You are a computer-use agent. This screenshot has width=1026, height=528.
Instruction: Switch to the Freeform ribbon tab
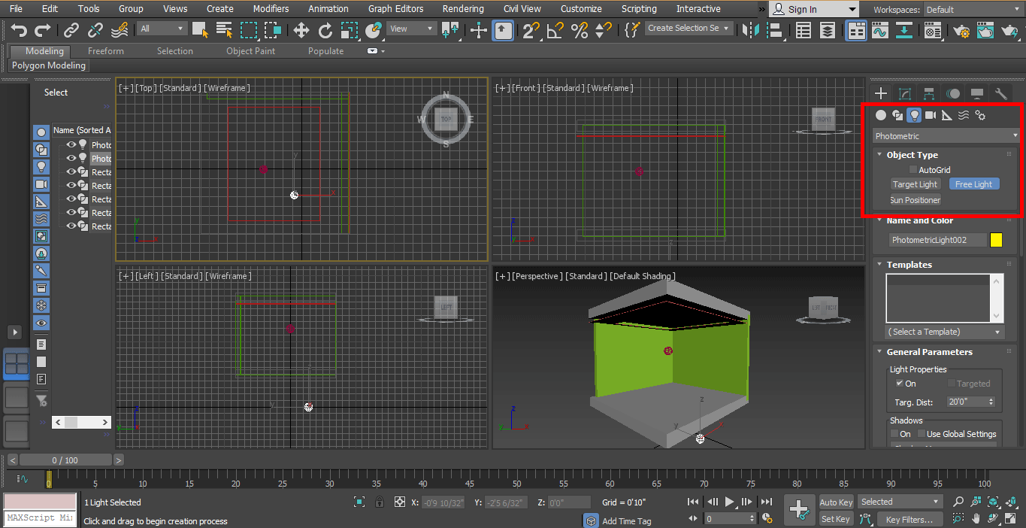tap(106, 51)
